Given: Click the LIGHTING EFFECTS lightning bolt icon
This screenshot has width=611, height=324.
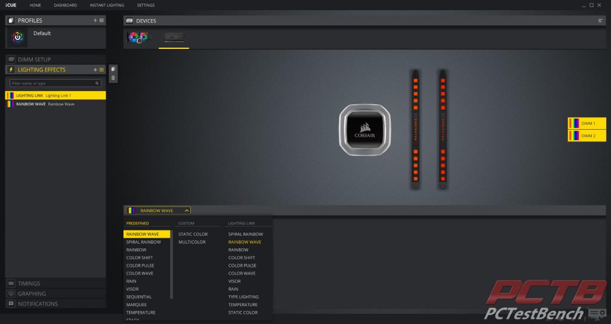Looking at the screenshot, I should [x=11, y=70].
